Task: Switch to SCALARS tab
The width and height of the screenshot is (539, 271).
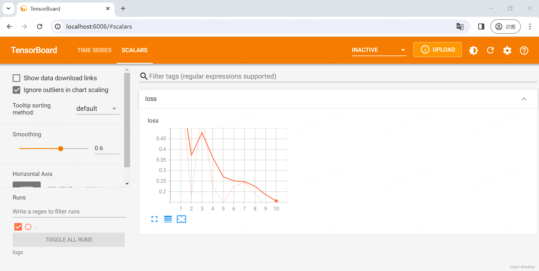Action: [x=135, y=50]
